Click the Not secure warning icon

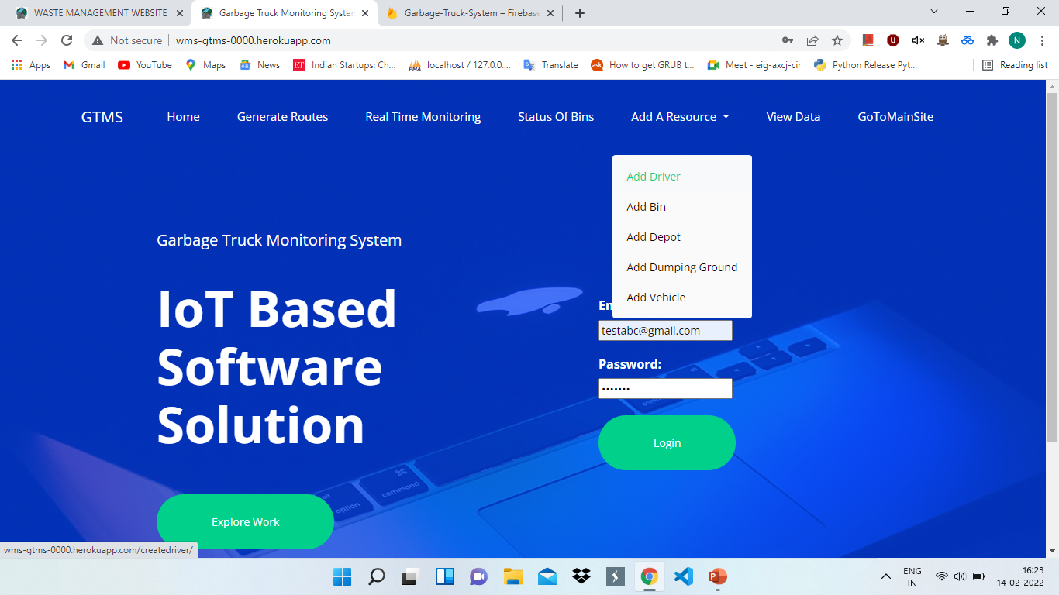click(98, 40)
